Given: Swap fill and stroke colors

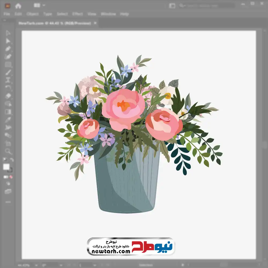Looking at the screenshot, I should 12,160.
